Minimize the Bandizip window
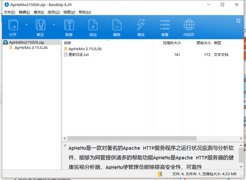This screenshot has height=180, width=246. coord(209,5)
